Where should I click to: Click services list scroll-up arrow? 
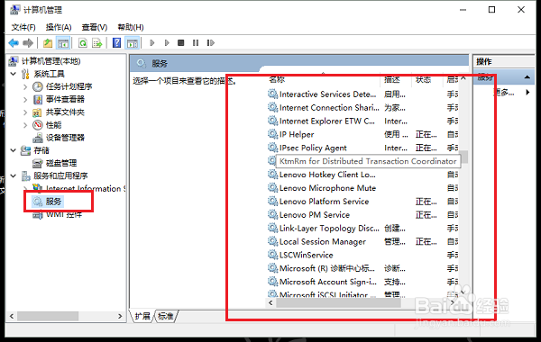tap(463, 78)
